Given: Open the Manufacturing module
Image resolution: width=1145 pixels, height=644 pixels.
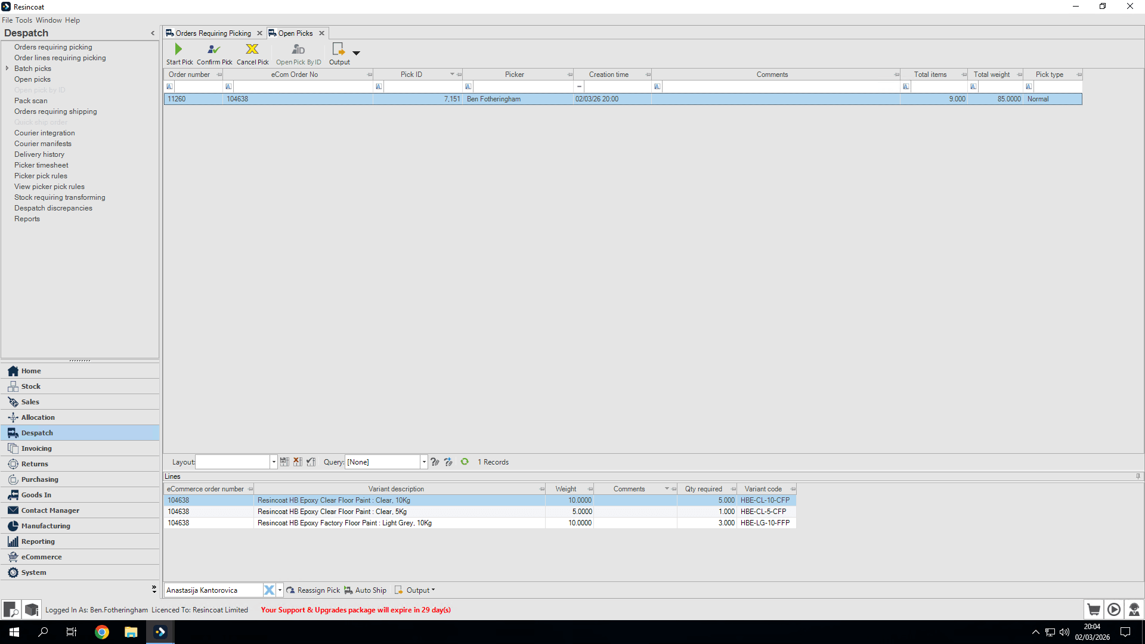Looking at the screenshot, I should (80, 526).
